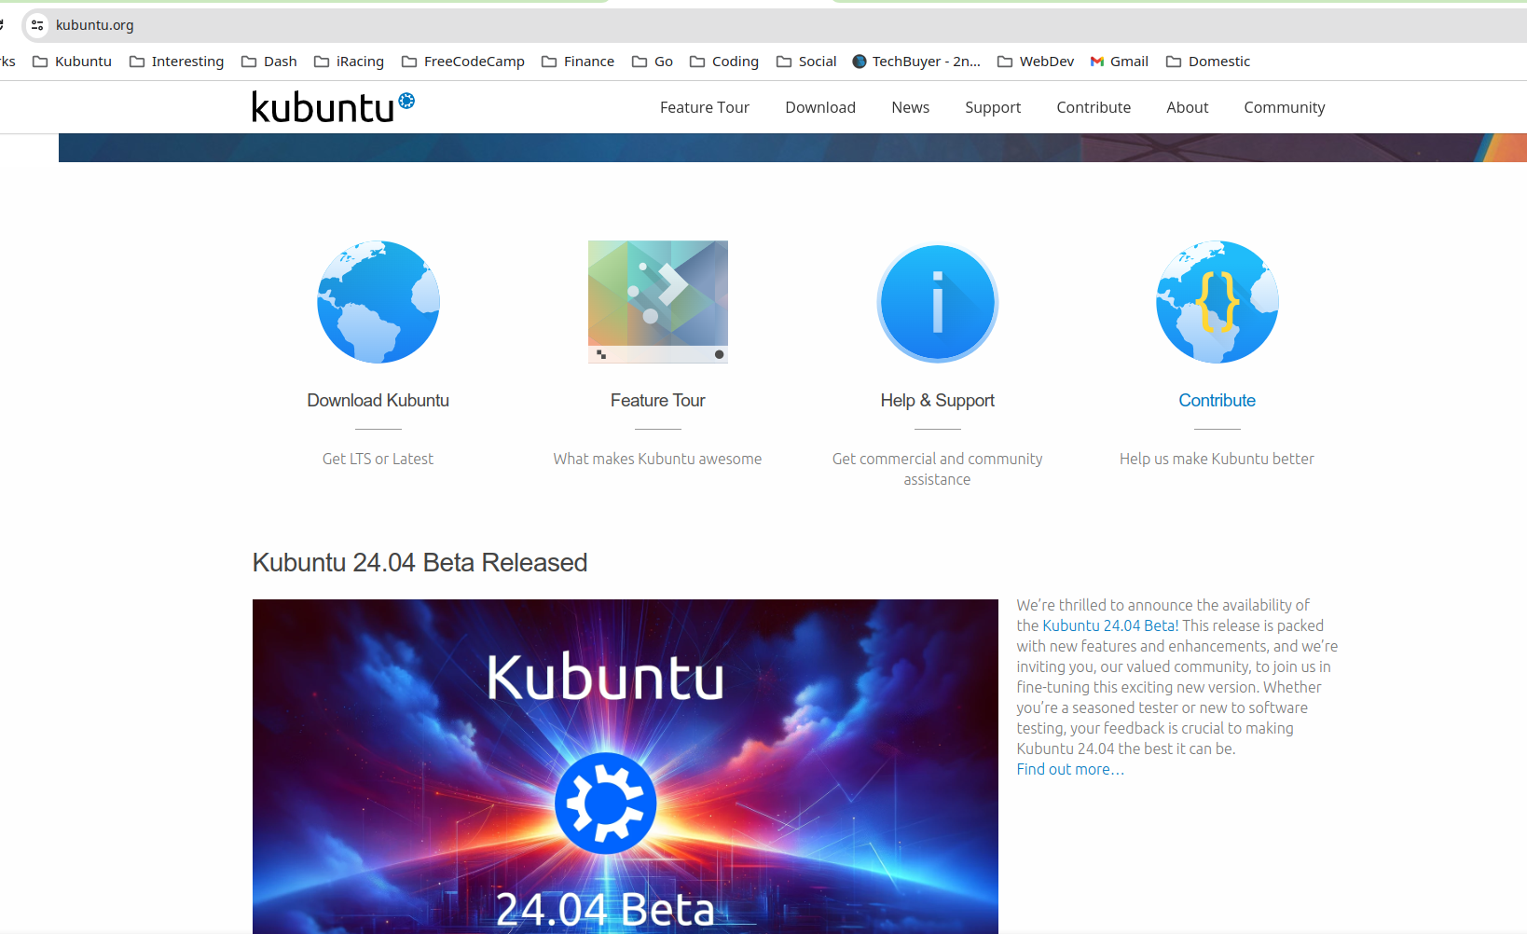This screenshot has height=934, width=1527.
Task: Click the blue info Help & Support icon
Action: pyautogui.click(x=938, y=303)
